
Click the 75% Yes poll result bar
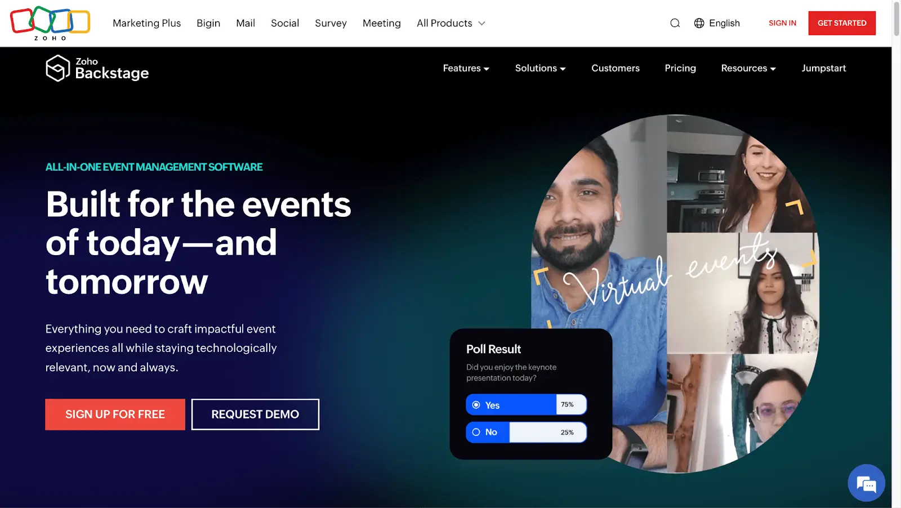pos(526,405)
